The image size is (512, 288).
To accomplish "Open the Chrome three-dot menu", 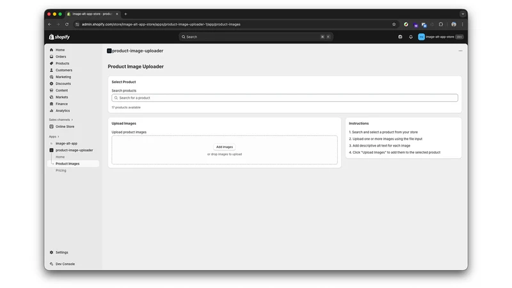I will tap(462, 24).
